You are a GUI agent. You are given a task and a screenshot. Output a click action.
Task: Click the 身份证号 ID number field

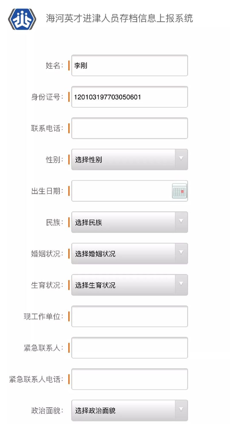[129, 97]
